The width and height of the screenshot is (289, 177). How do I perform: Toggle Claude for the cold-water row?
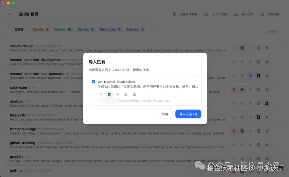(234, 89)
